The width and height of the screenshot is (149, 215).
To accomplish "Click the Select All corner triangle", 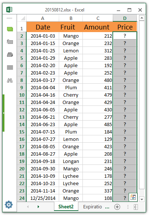I will [23, 18].
